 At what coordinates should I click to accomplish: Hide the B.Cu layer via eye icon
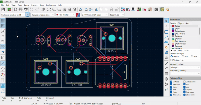click(x=176, y=29)
